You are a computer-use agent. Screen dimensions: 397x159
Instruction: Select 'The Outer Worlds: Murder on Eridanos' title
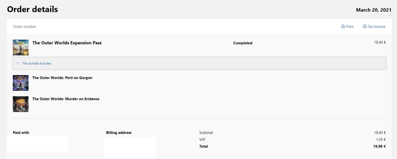[66, 99]
